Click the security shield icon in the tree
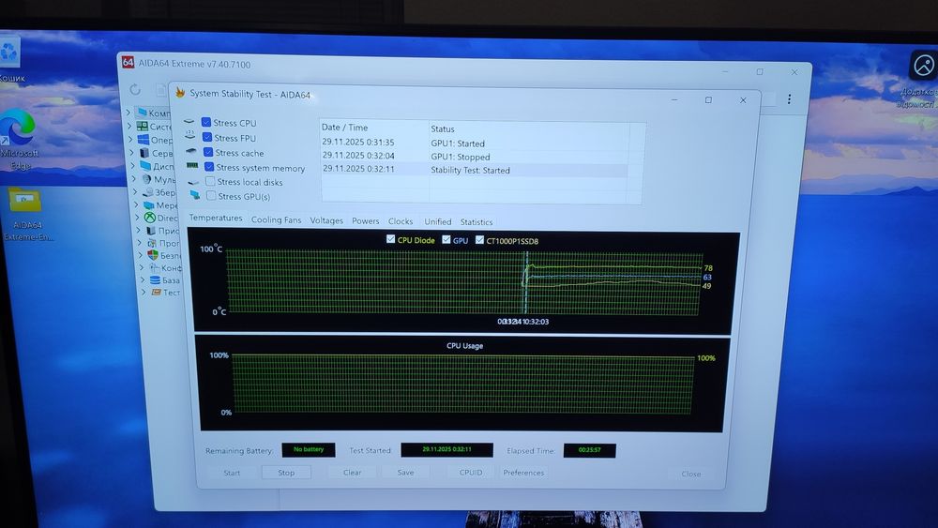The height and width of the screenshot is (528, 938). (x=153, y=255)
